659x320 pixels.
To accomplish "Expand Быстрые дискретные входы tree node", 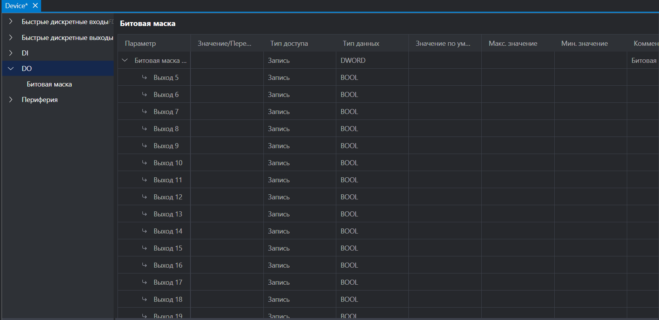I will click(x=11, y=21).
